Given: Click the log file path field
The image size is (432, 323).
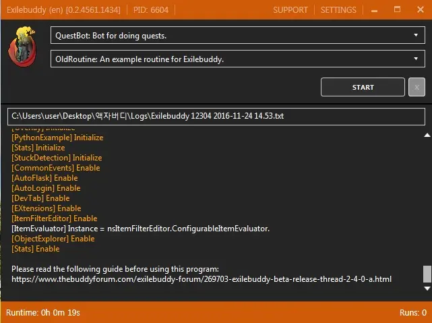Looking at the screenshot, I should pyautogui.click(x=216, y=116).
